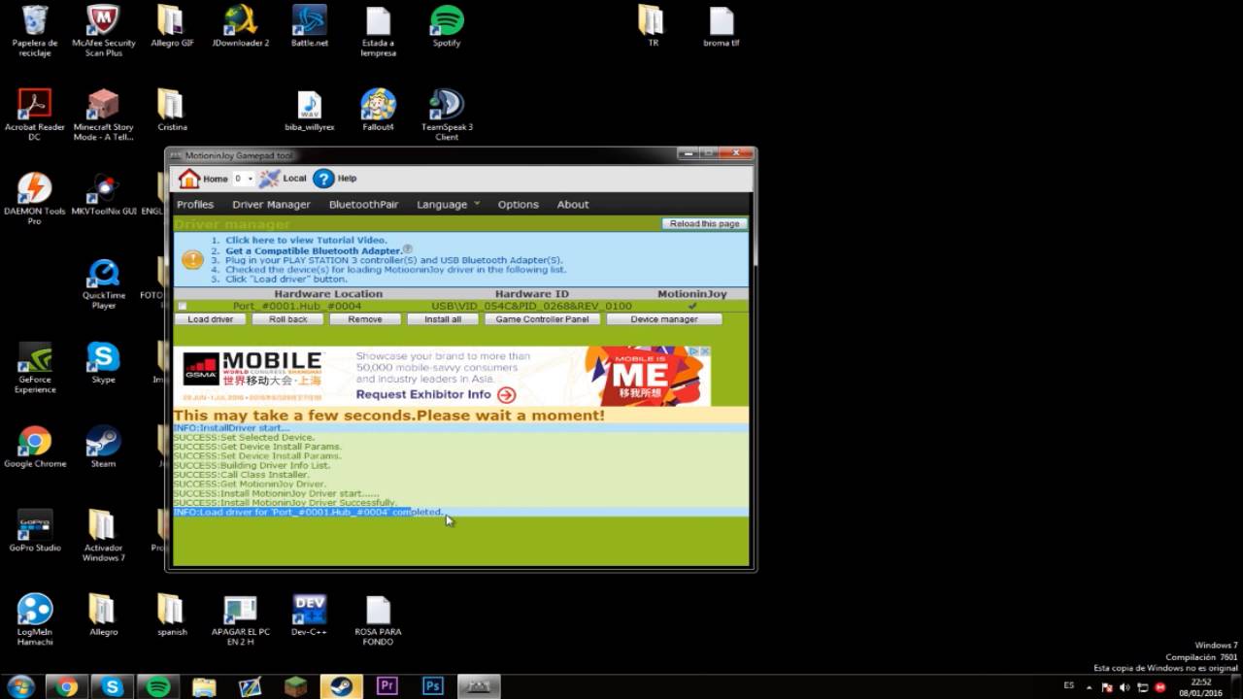Open Help via the blue question mark icon

click(323, 179)
